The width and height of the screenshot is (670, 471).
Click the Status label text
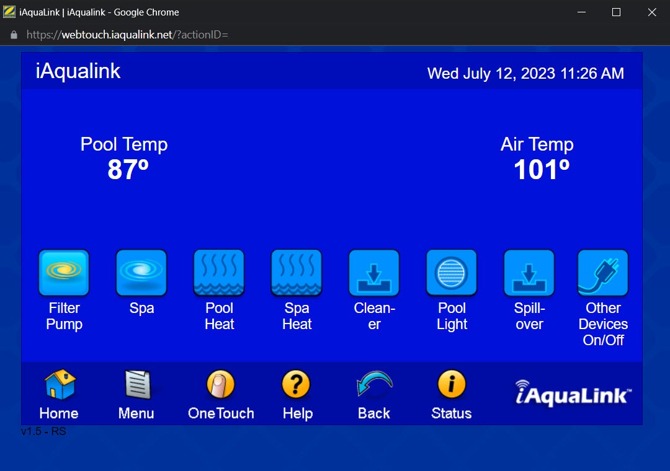pos(451,413)
